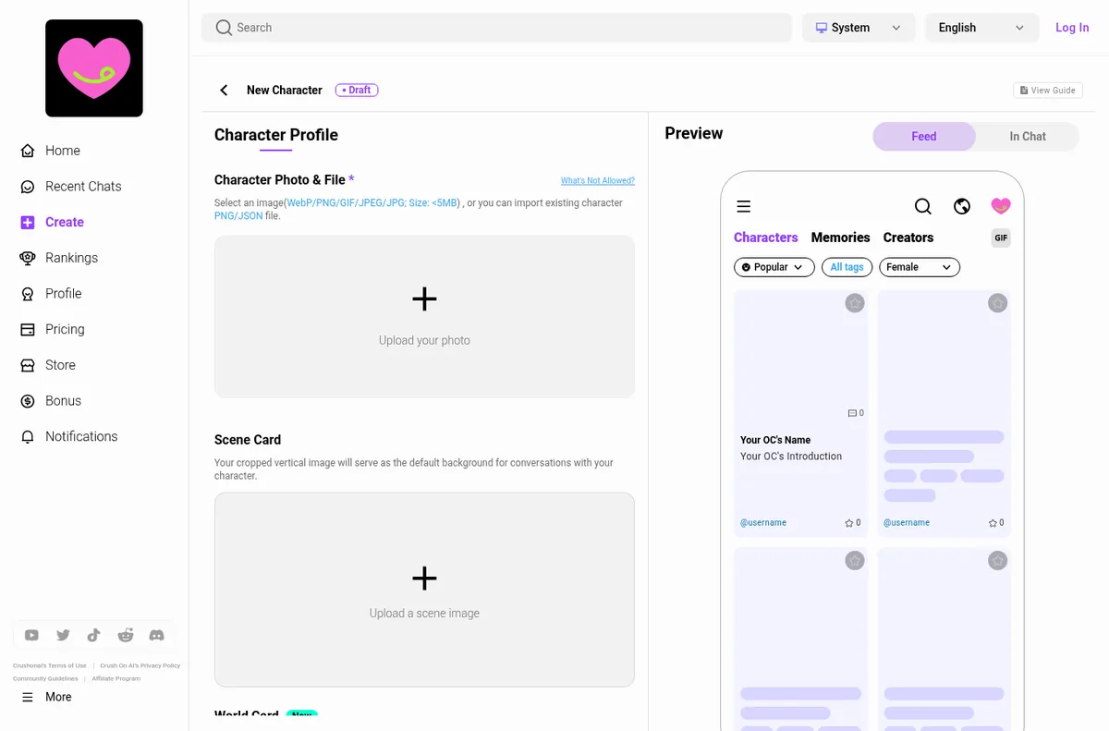Select the Characters tab in preview
Image resolution: width=1109 pixels, height=731 pixels.
(766, 238)
